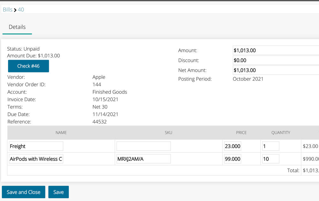Click the NAME column header
This screenshot has width=319, height=201.
coord(61,132)
